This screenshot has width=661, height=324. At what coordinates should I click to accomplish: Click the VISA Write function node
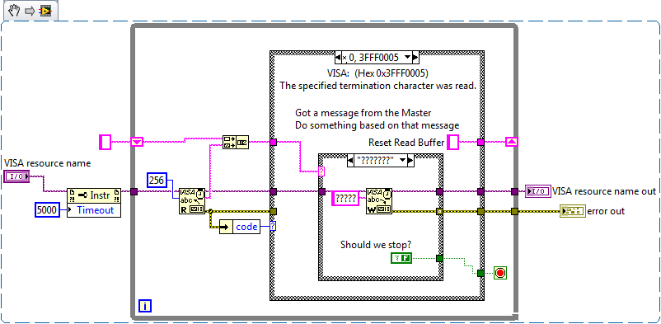coord(379,201)
